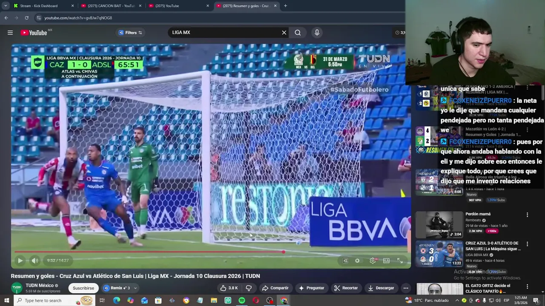This screenshot has width=545, height=306.
Task: Go back using browser back arrow
Action: pyautogui.click(x=6, y=18)
